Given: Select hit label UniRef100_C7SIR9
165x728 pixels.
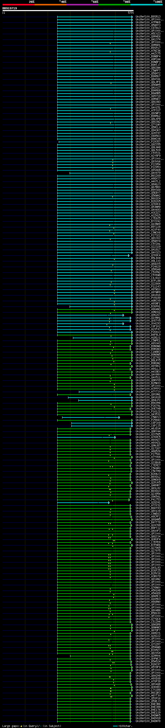Looking at the screenshot, I should pyautogui.click(x=148, y=690).
